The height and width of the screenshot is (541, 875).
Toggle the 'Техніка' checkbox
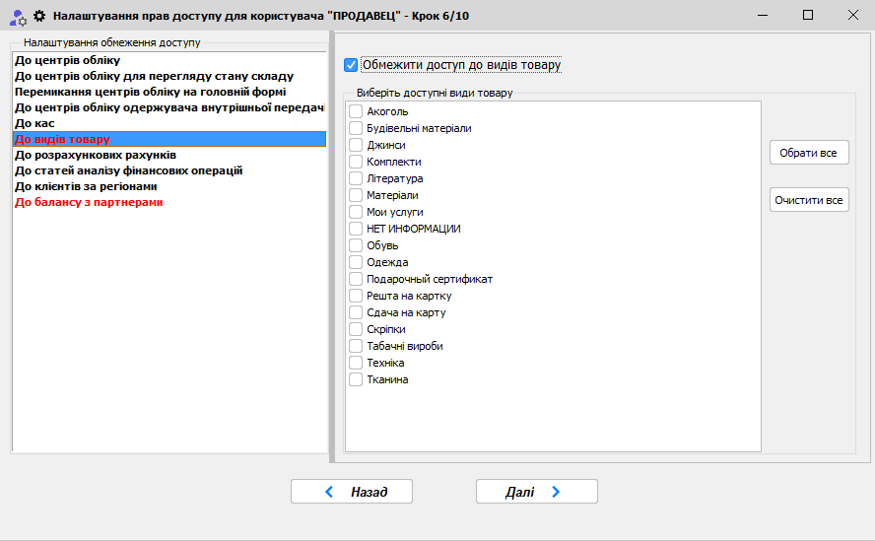[x=356, y=363]
